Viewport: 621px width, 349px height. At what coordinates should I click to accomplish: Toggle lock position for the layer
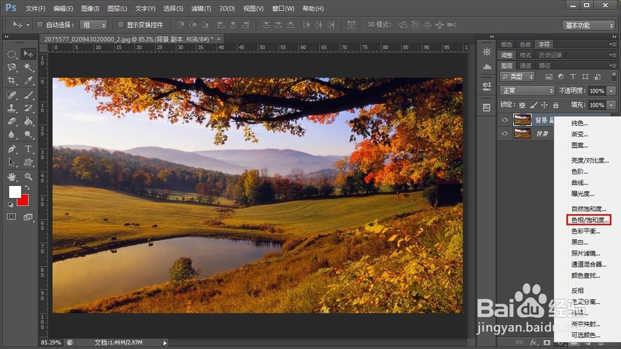pyautogui.click(x=545, y=105)
